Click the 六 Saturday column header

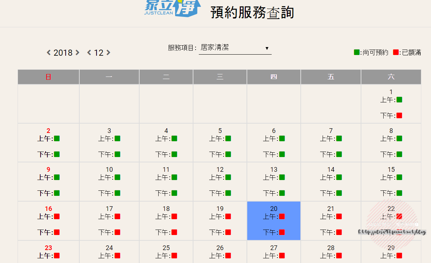click(x=391, y=77)
